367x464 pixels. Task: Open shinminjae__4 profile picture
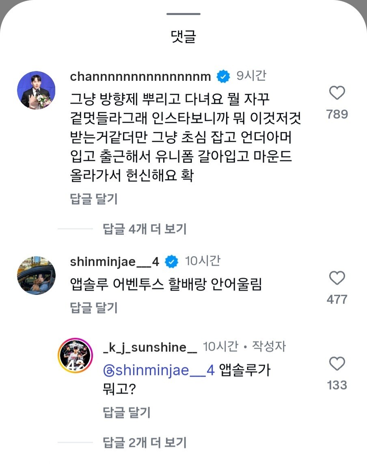(x=36, y=275)
